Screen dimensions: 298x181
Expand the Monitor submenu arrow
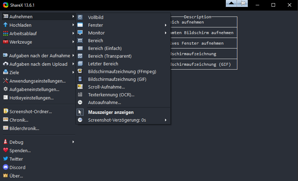click(x=165, y=33)
